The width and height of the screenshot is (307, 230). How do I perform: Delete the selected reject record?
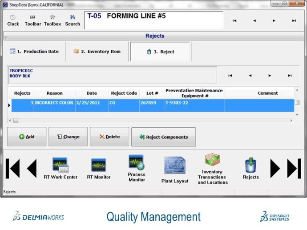click(109, 137)
